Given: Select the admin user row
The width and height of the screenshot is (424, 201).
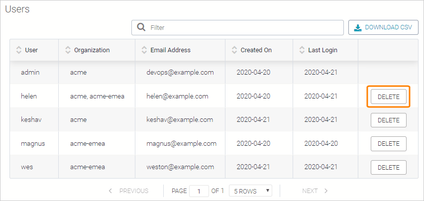Looking at the screenshot, I should click(30, 73).
